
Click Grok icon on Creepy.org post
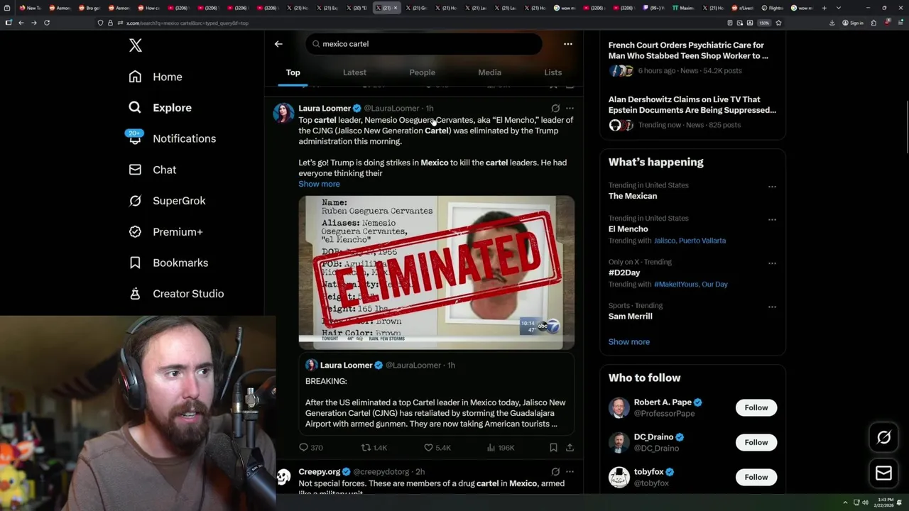[555, 471]
